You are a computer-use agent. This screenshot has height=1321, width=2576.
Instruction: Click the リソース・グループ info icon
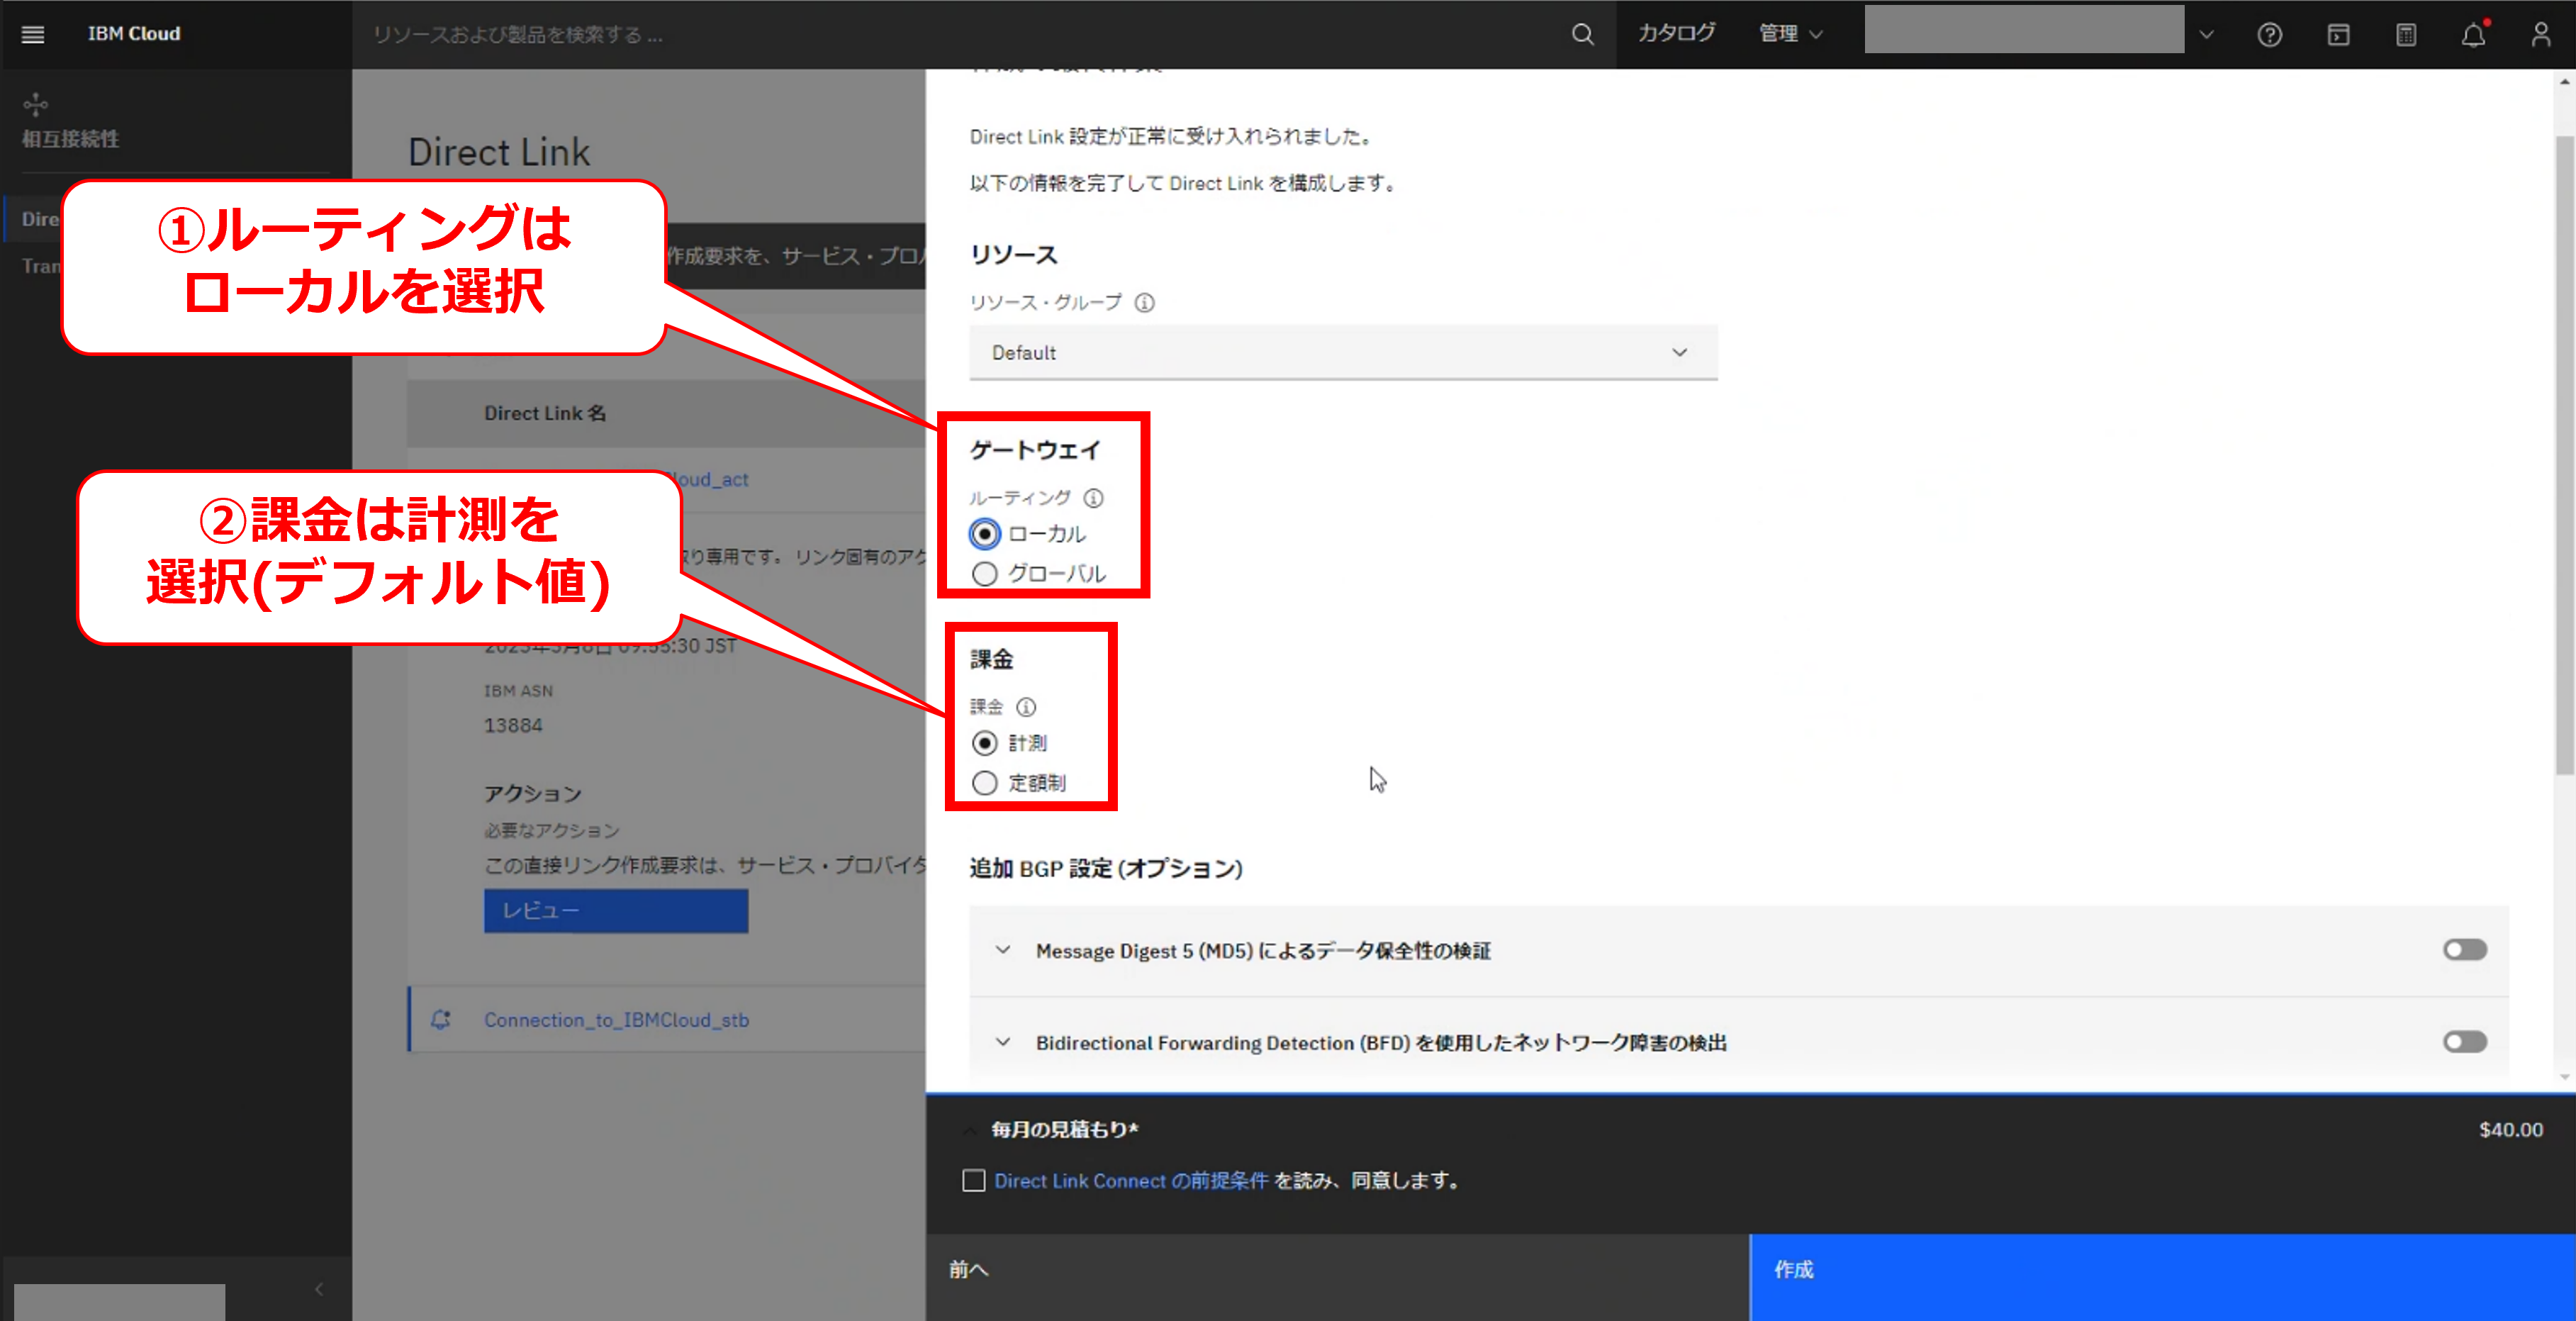coord(1145,302)
